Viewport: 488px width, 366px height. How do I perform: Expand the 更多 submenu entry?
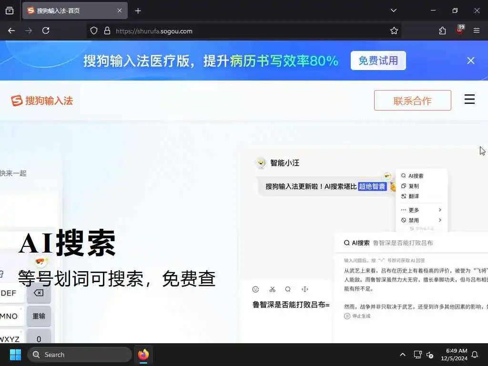[421, 210]
